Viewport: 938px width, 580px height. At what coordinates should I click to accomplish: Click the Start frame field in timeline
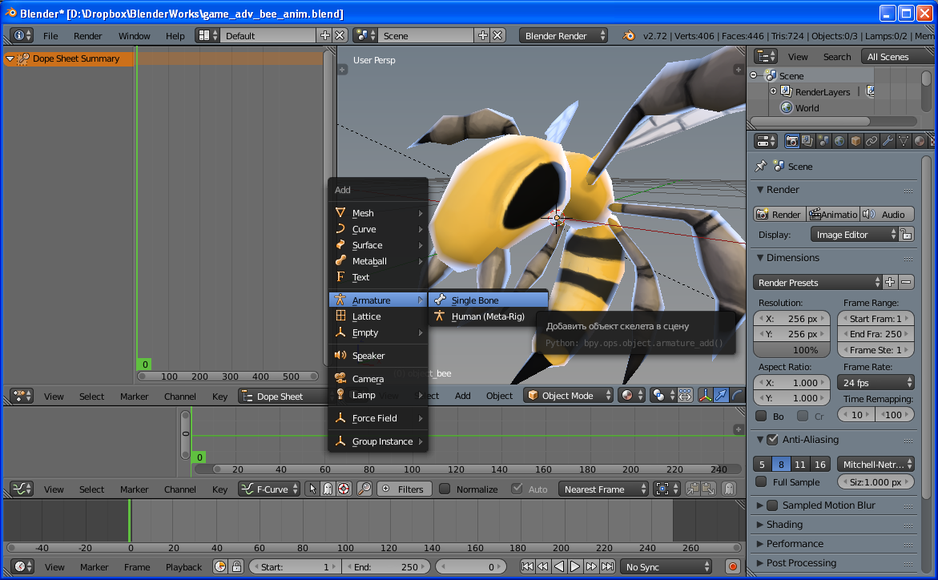[x=294, y=566]
